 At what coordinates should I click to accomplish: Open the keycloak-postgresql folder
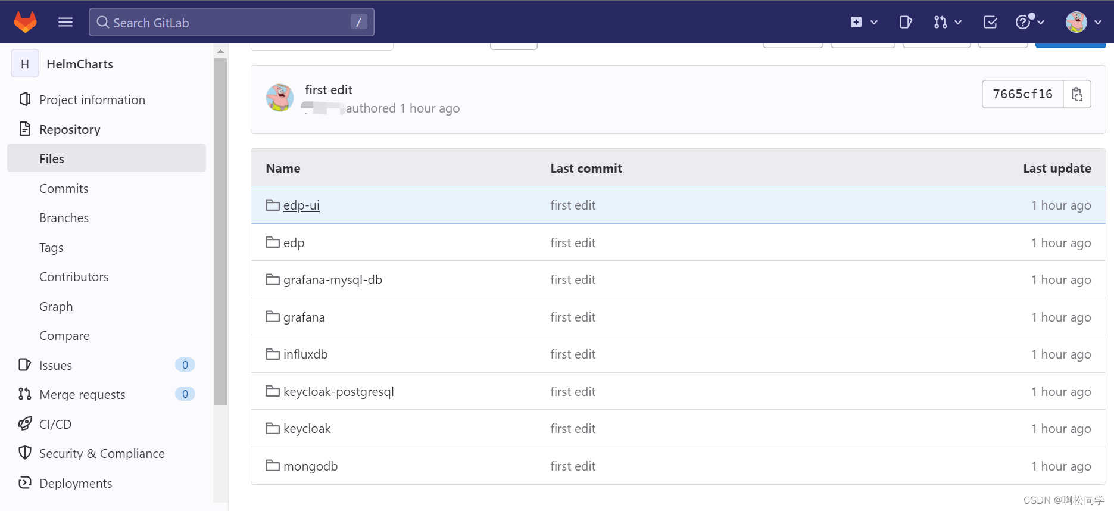pos(339,391)
